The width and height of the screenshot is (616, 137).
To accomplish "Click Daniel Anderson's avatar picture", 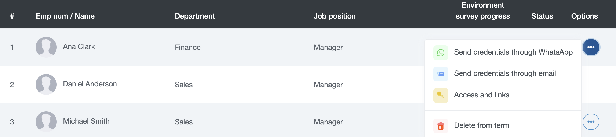I will [x=46, y=85].
